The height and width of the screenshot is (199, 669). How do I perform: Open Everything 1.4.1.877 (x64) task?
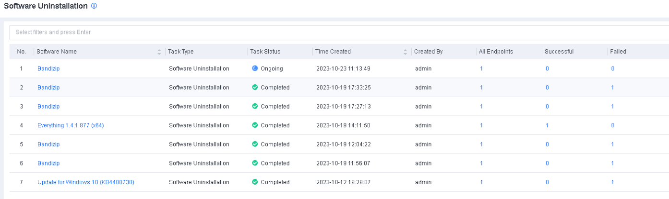coord(71,125)
